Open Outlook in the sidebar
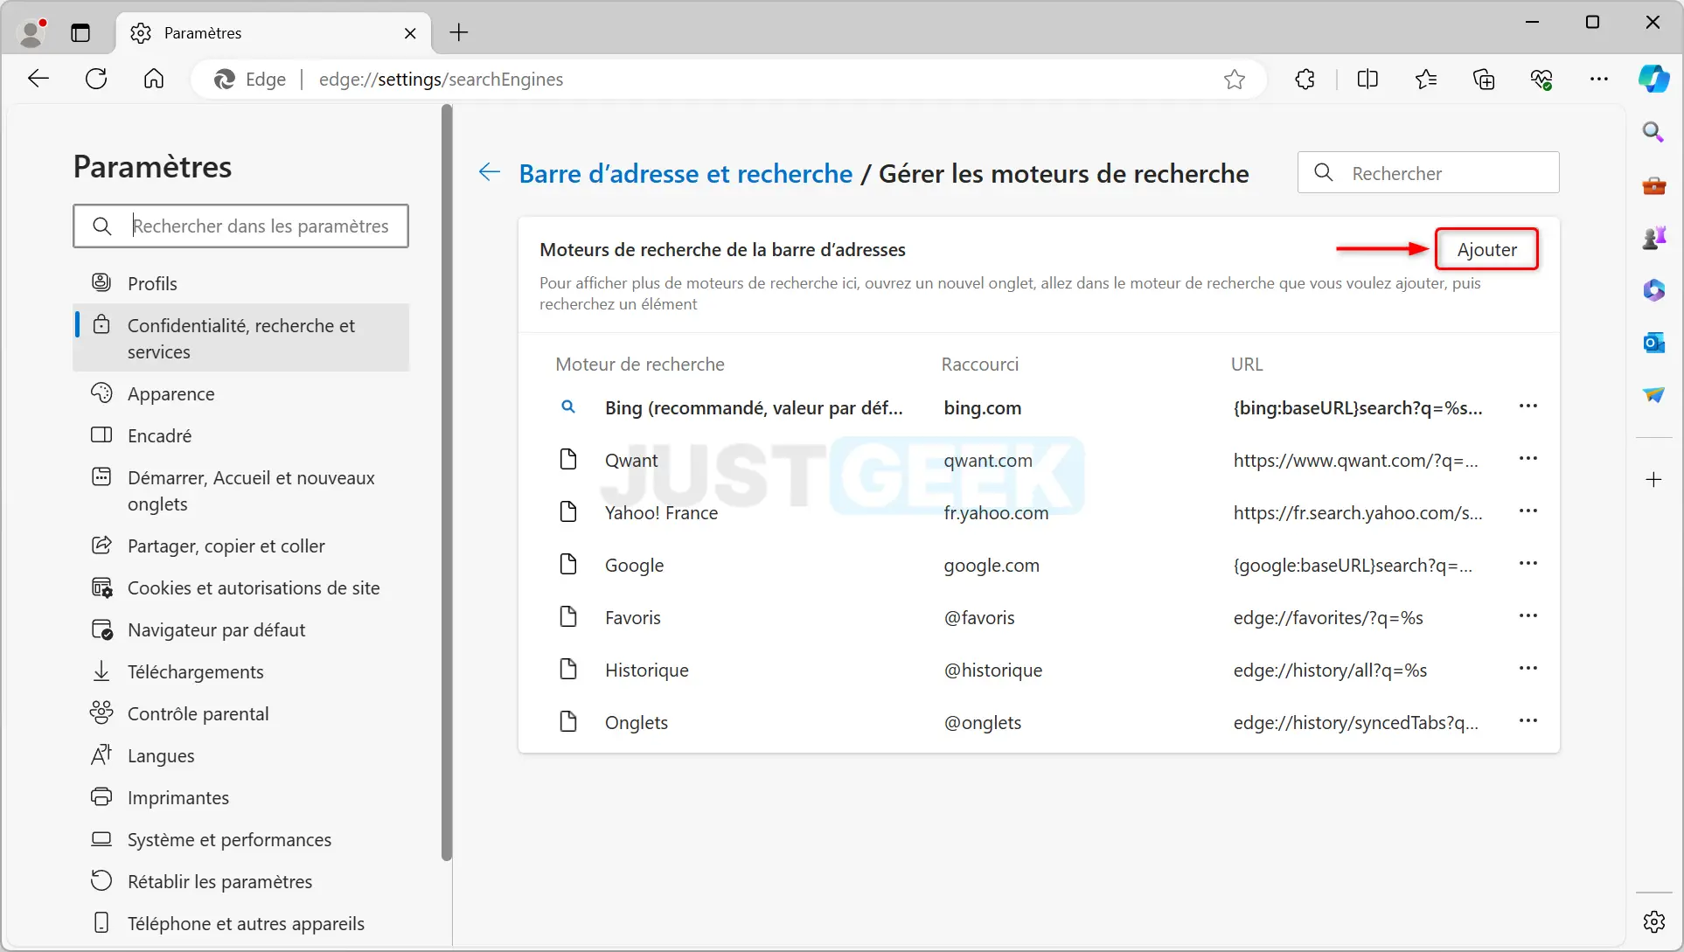Screen dimensions: 1684x952 (1653, 343)
